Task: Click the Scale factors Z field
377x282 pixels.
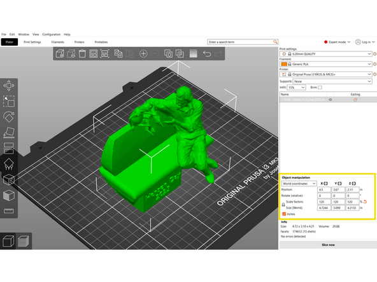Action: 352,202
